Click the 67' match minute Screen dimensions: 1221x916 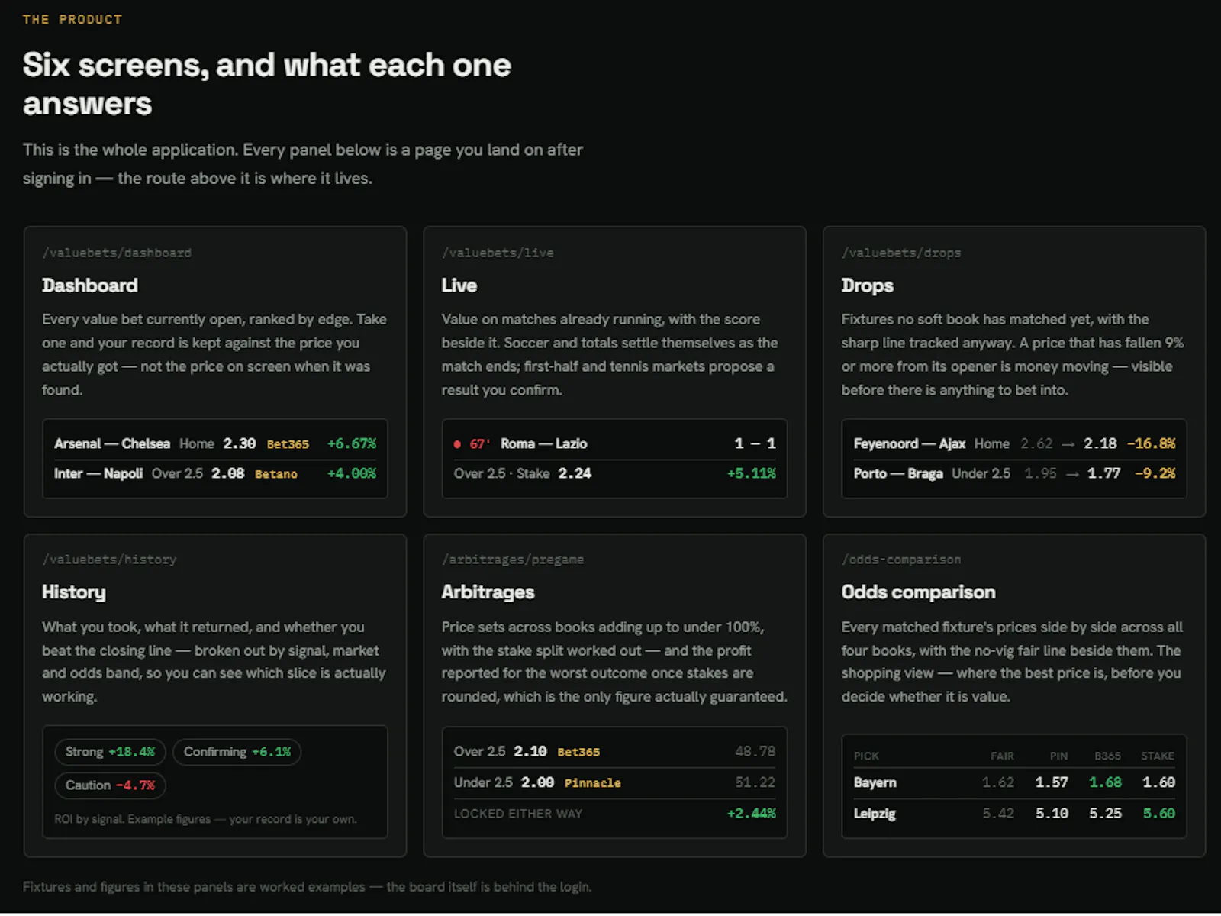tap(480, 444)
